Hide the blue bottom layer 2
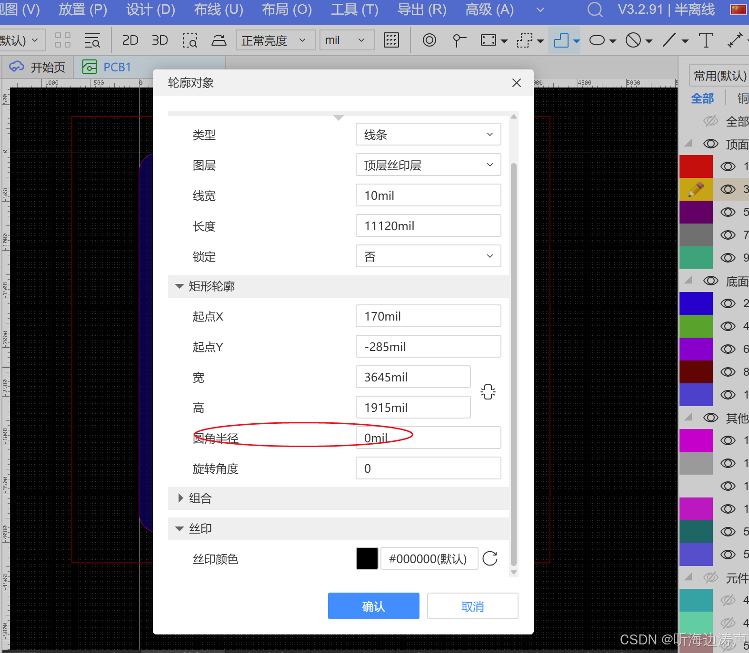 [728, 303]
